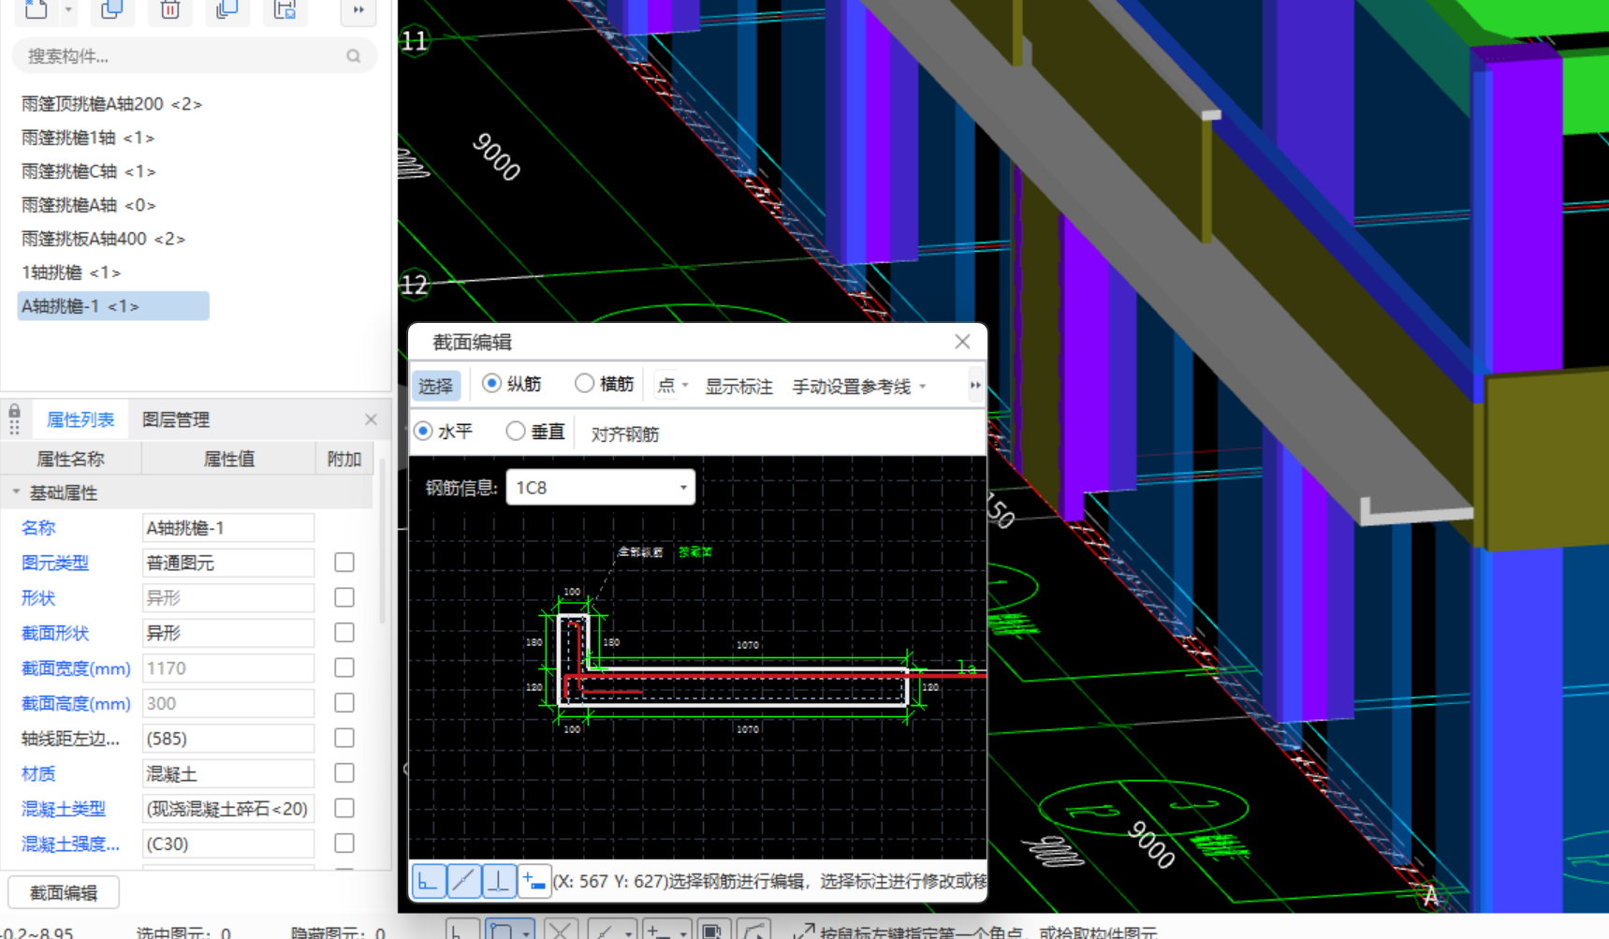Click the 截面编辑 button below properties
Screen dimensions: 1609x939
(x=64, y=893)
